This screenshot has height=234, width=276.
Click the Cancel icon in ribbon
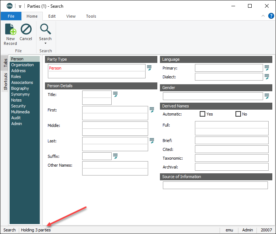click(26, 29)
